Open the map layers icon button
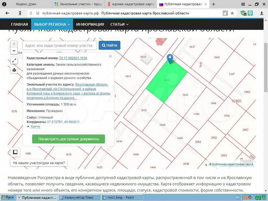This screenshot has width=268, height=201. (15, 152)
